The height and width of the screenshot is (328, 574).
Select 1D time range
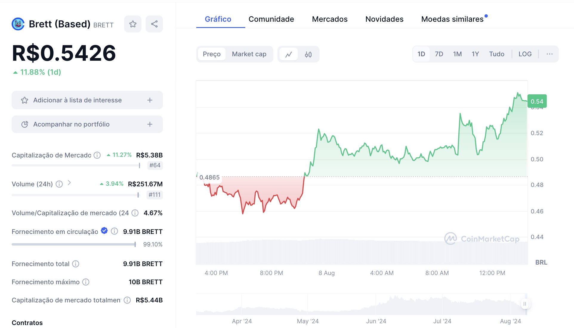[421, 54]
